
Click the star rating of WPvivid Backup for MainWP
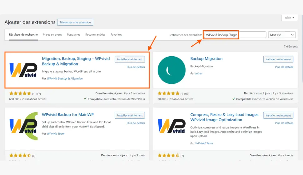pos(20,155)
